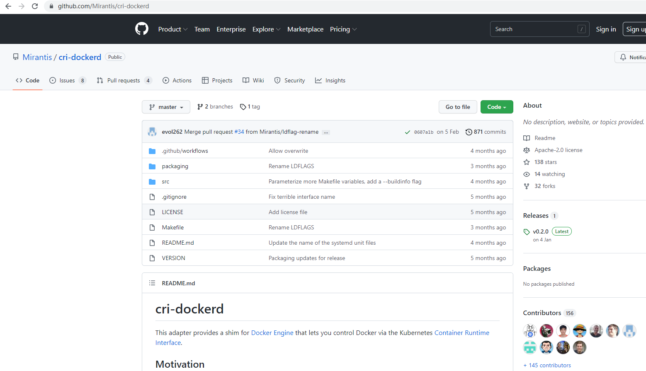Open the Actions tab
Image resolution: width=646 pixels, height=371 pixels.
pos(177,80)
